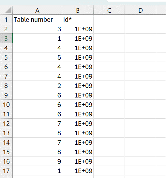
Task: Click empty cell C1
Action: coord(109,20)
